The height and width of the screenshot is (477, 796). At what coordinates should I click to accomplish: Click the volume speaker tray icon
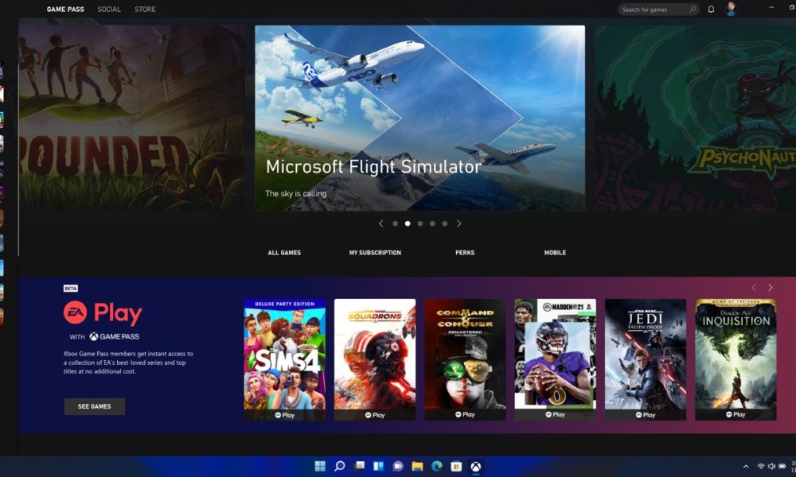771,467
